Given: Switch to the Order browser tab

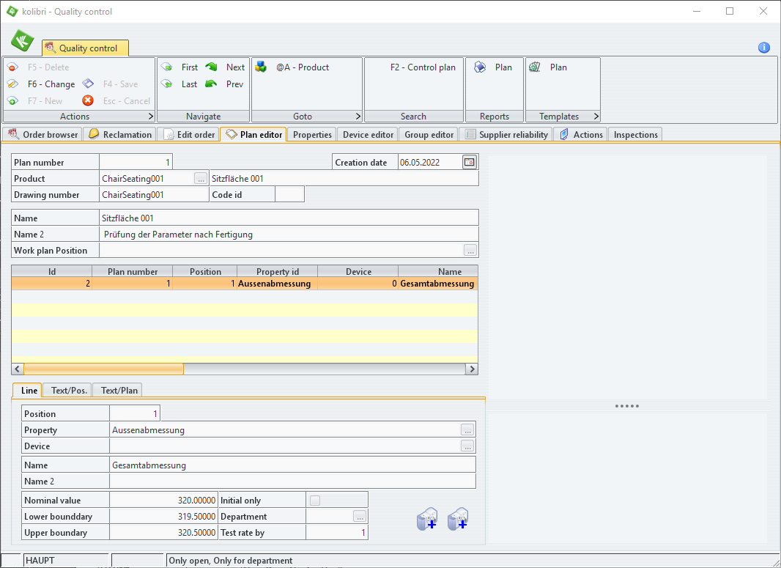Looking at the screenshot, I should [x=42, y=135].
